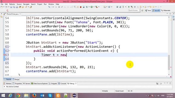Screen dimensions: 175x98
Task: Expand the No Active Context item
Action: click(x=4, y=87)
